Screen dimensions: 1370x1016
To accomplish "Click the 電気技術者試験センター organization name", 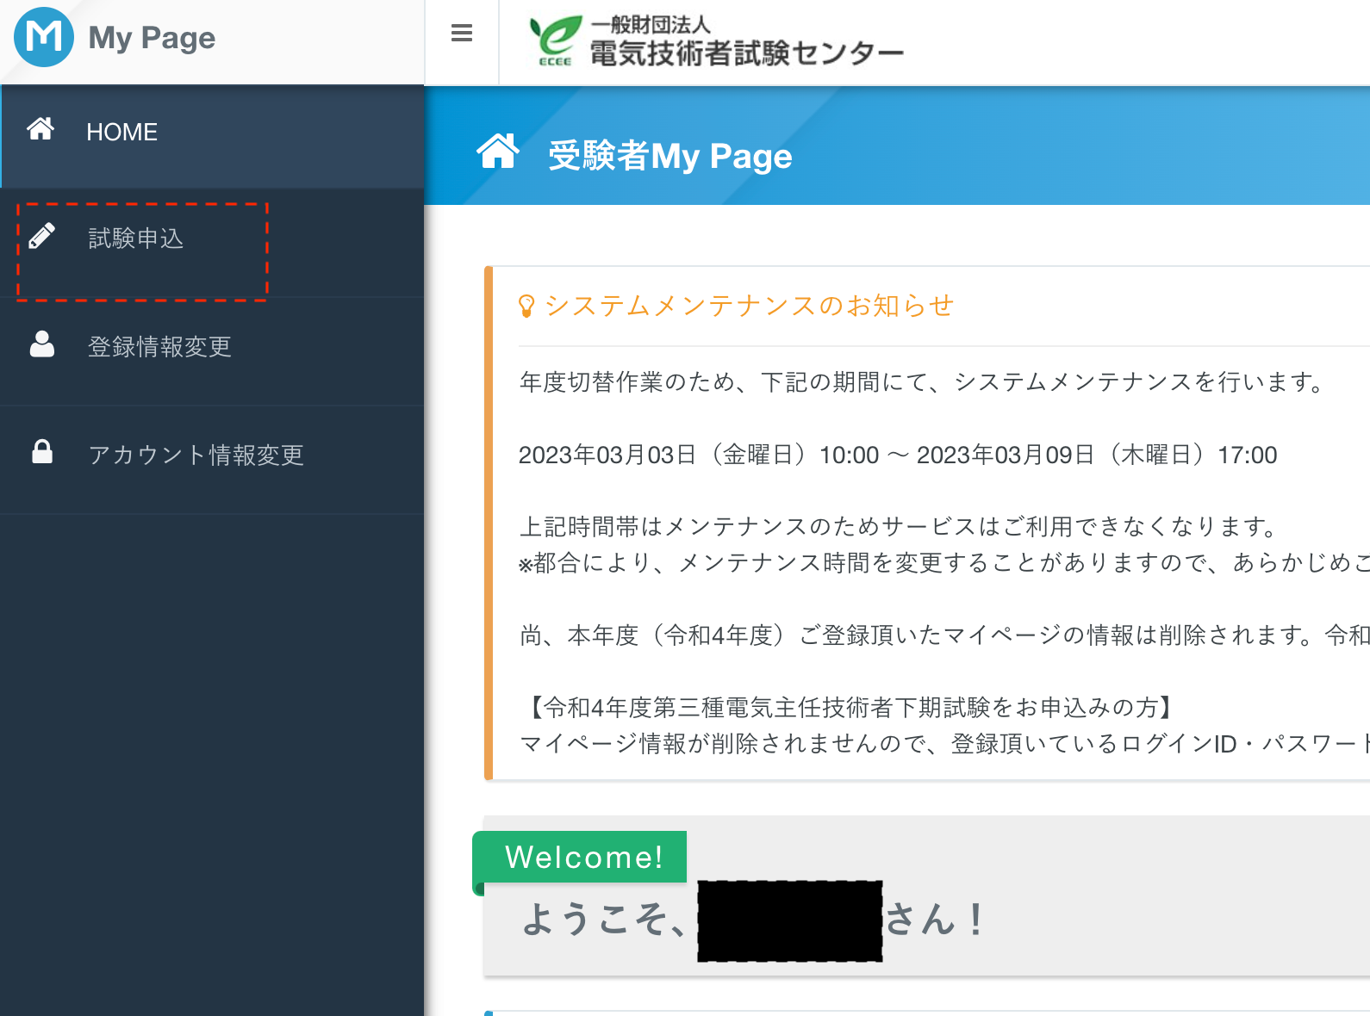I will pyautogui.click(x=746, y=53).
